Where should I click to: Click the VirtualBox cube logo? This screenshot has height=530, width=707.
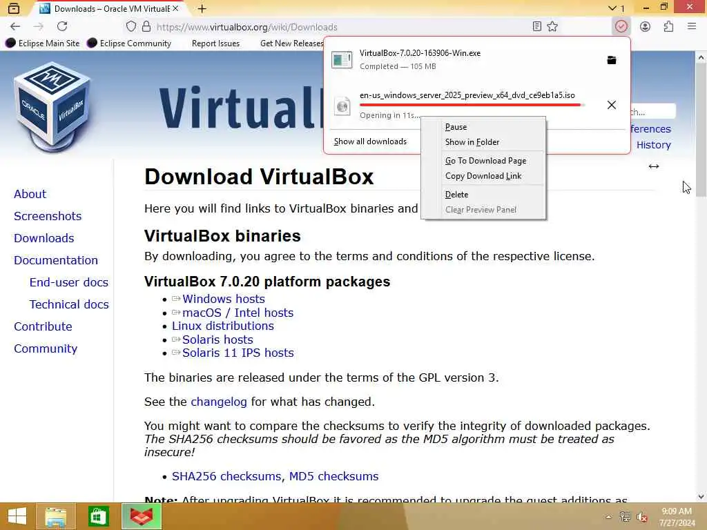[52, 107]
